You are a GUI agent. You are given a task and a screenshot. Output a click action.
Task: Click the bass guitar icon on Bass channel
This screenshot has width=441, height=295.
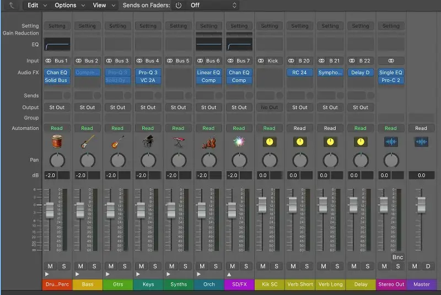[x=87, y=142]
